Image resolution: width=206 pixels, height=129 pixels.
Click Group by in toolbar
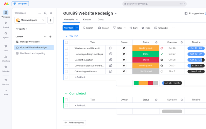point(161,28)
